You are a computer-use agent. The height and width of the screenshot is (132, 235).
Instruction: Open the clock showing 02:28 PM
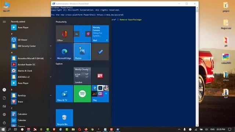[221, 129]
